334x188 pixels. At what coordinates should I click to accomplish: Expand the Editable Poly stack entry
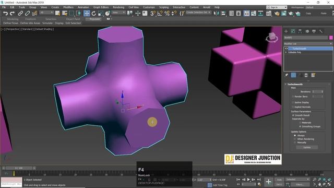coord(286,52)
